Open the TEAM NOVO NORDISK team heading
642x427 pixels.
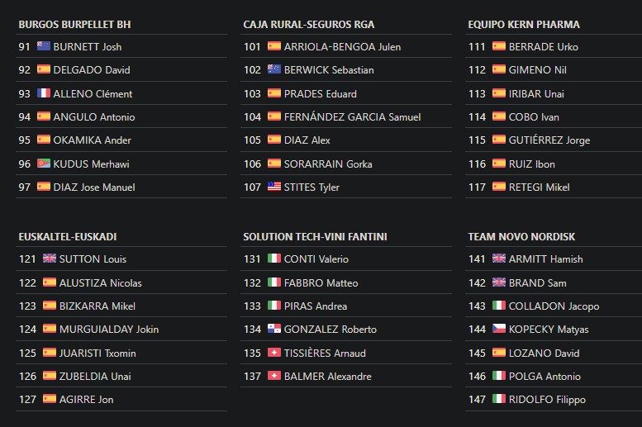pos(521,237)
